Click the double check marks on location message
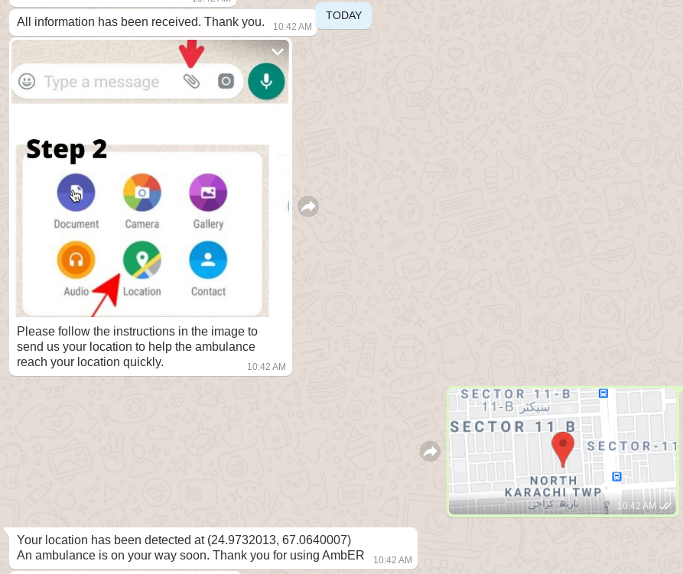Screen dimensions: 683x574 click(665, 506)
